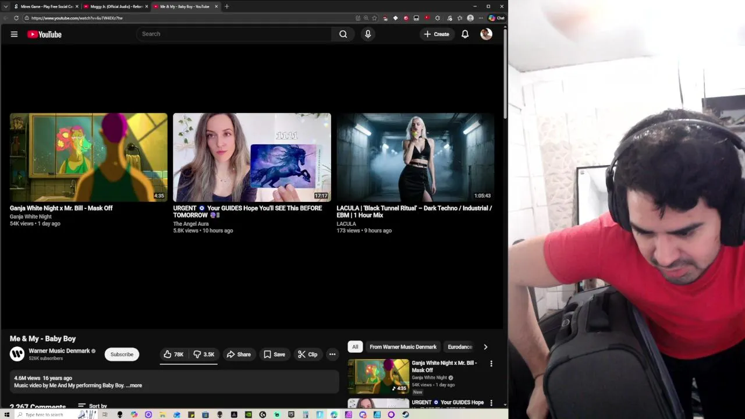Share the Baby Boy video
Viewport: 745px width, 419px height.
239,354
